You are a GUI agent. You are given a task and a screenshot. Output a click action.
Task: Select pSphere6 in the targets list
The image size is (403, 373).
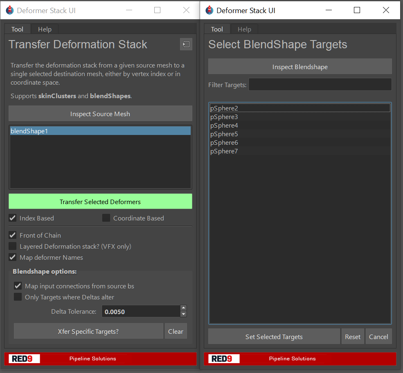pyautogui.click(x=300, y=142)
